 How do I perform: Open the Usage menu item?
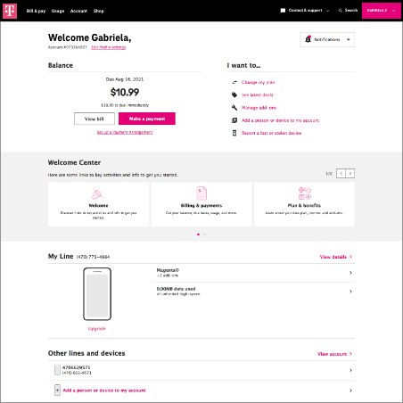58,11
